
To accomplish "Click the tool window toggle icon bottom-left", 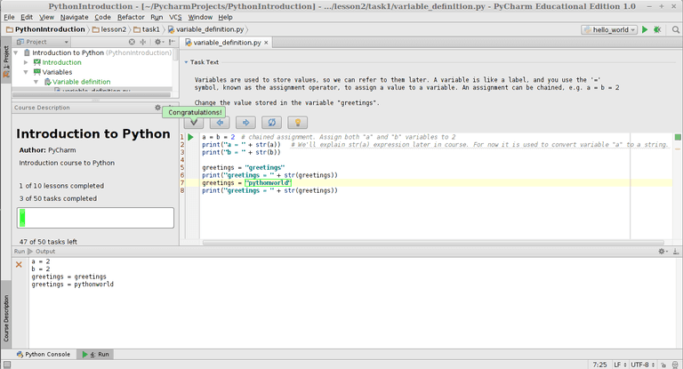I will point(7,365).
